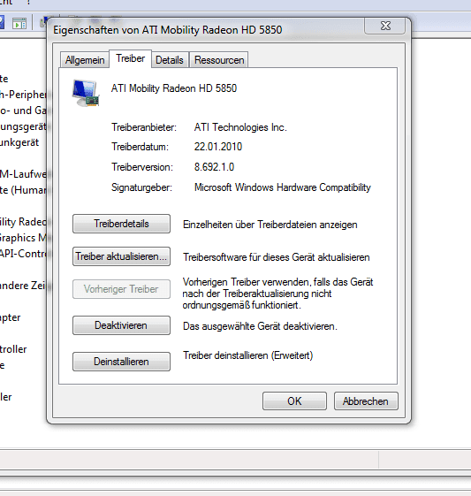Select 'Graphics M' row in Device Manager tree
This screenshot has width=471, height=496.
click(x=23, y=238)
